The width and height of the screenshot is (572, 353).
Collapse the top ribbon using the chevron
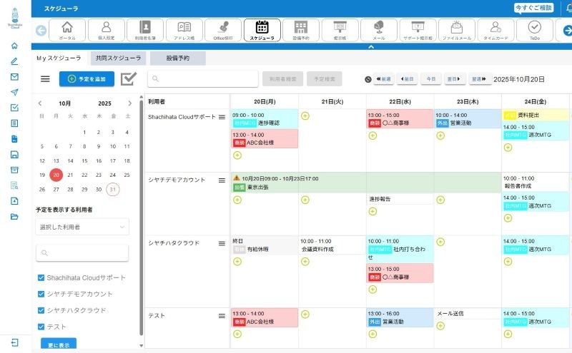[370, 46]
